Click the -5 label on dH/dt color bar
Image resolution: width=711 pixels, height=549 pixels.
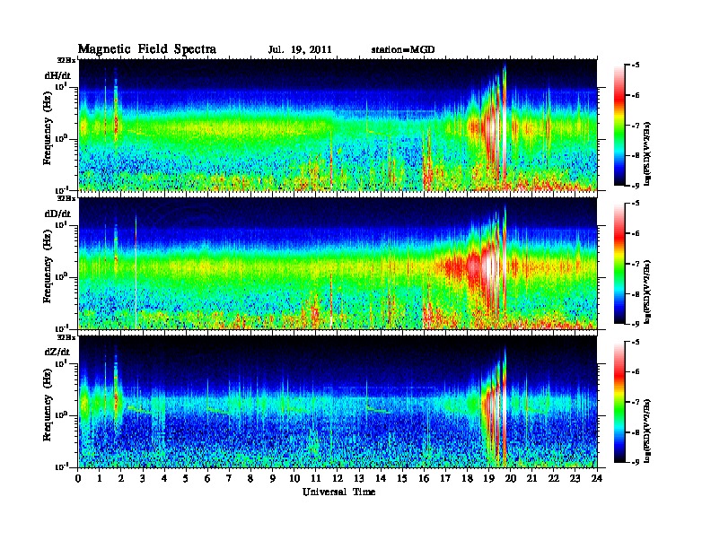(x=635, y=65)
